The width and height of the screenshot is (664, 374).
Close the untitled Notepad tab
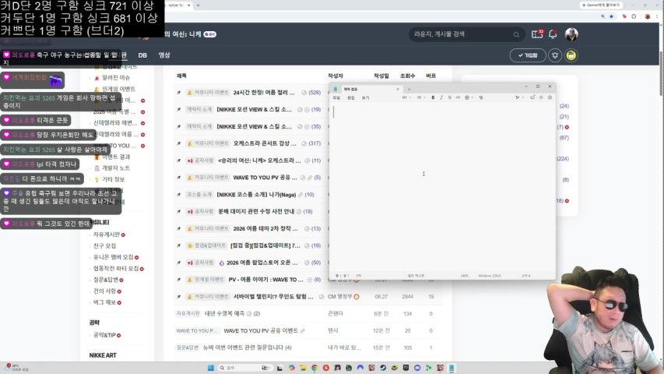click(x=398, y=89)
